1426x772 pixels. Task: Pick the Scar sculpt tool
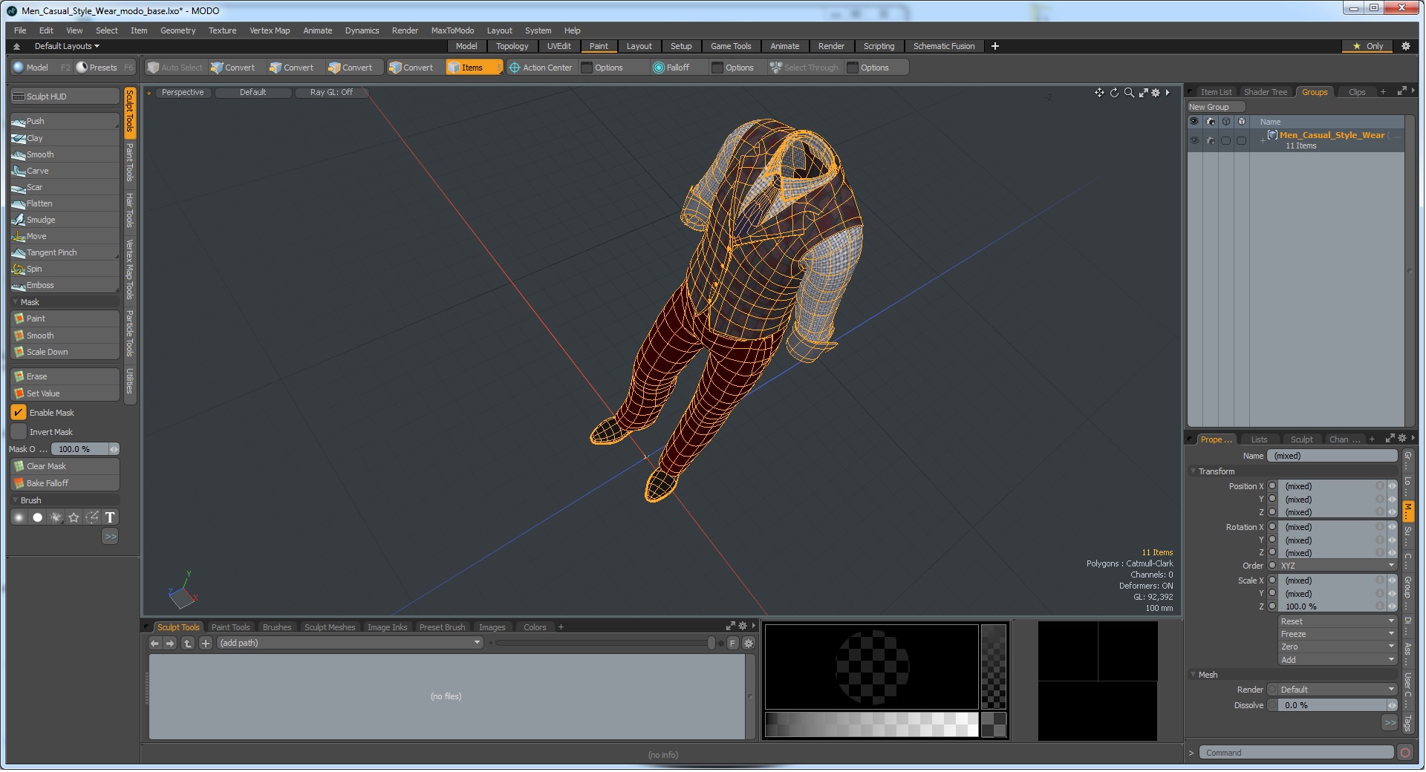[x=65, y=187]
